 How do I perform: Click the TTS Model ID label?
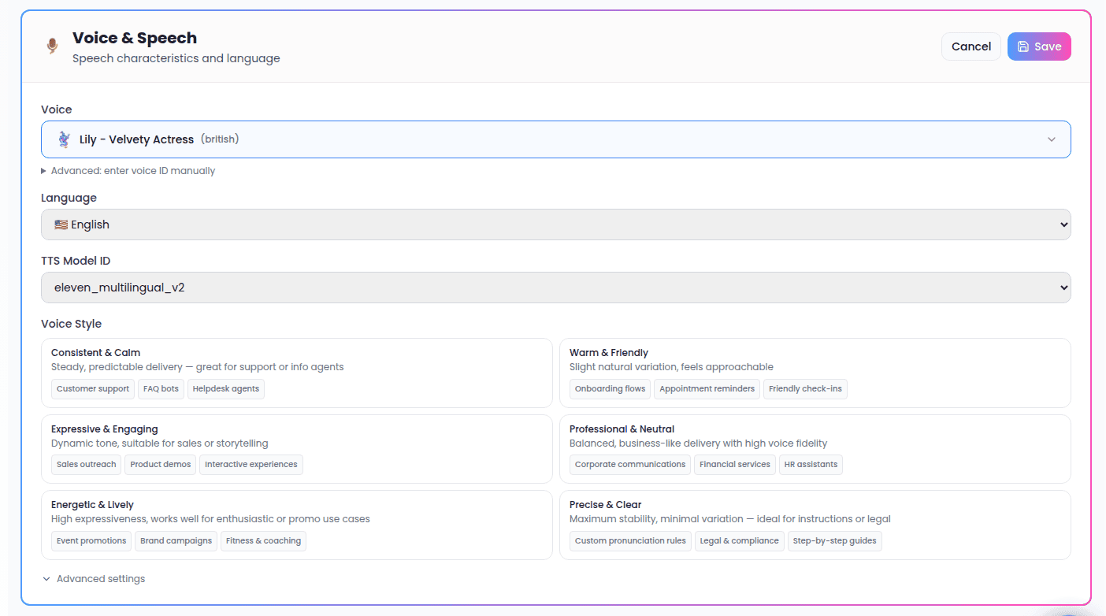click(x=76, y=261)
